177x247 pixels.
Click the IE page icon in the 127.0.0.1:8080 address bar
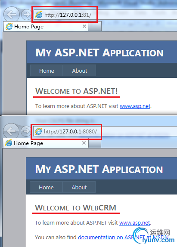[x=38, y=131]
